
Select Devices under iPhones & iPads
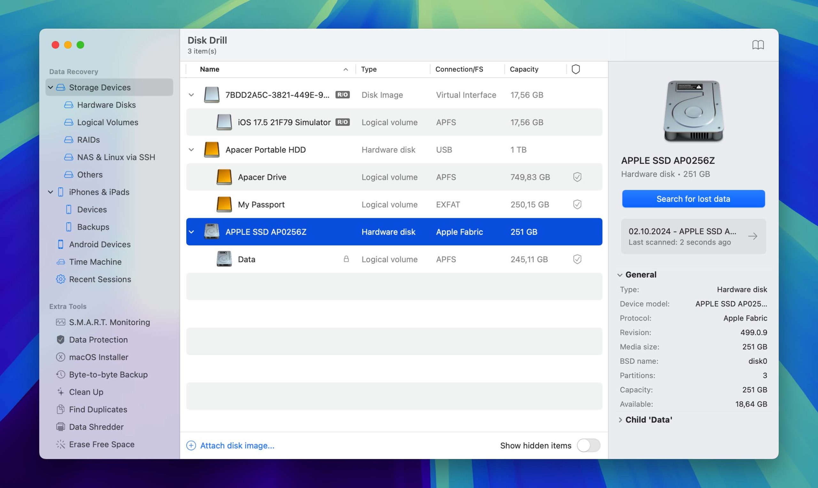(x=92, y=210)
